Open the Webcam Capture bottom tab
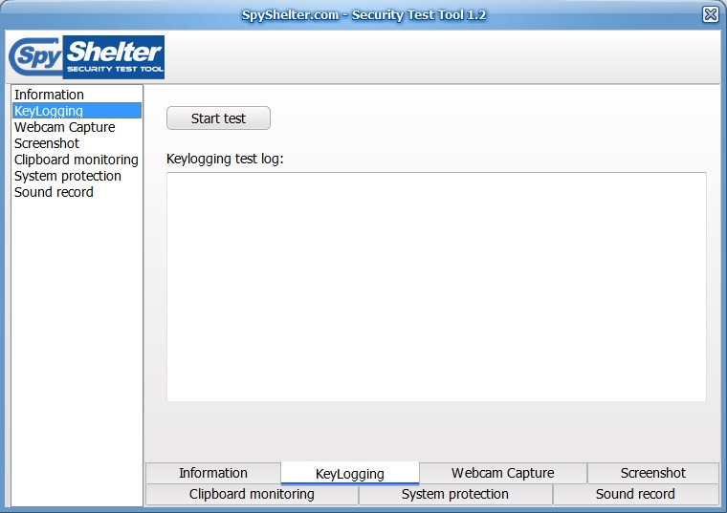This screenshot has width=727, height=513. click(x=503, y=473)
